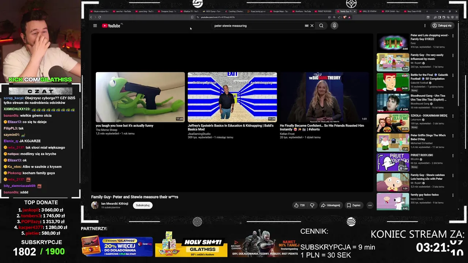Subscribe with the Subskrybuj button
The image size is (468, 263).
click(x=143, y=205)
